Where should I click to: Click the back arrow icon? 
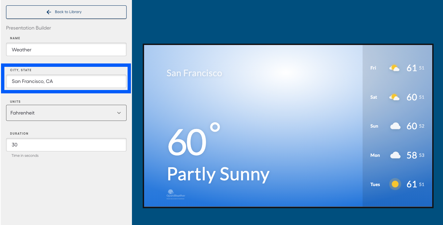tap(49, 12)
